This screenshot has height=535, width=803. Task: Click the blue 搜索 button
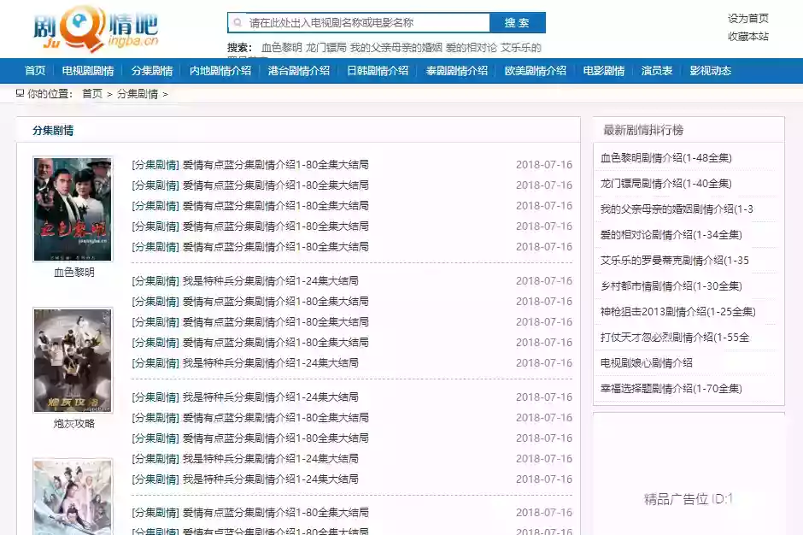click(517, 22)
